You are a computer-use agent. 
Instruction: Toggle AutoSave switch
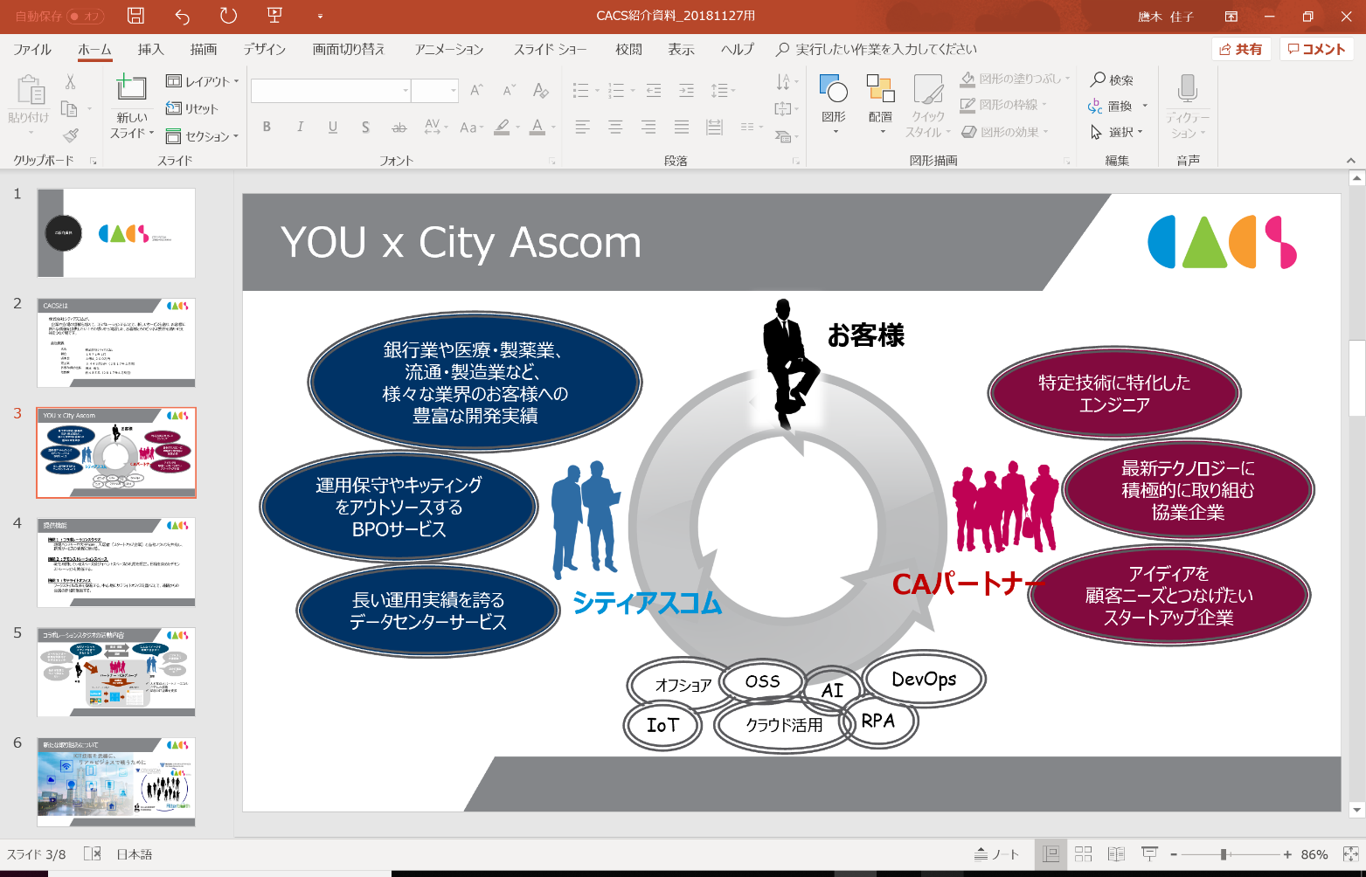pyautogui.click(x=86, y=16)
